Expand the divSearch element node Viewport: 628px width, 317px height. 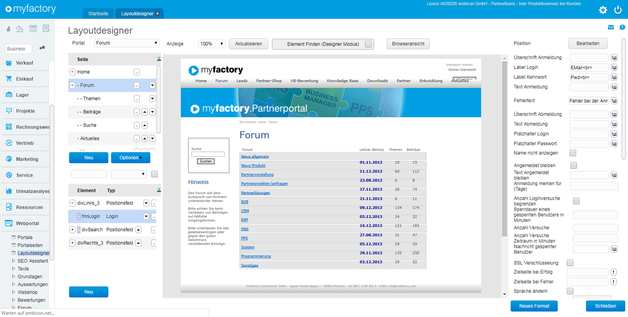tap(72, 230)
